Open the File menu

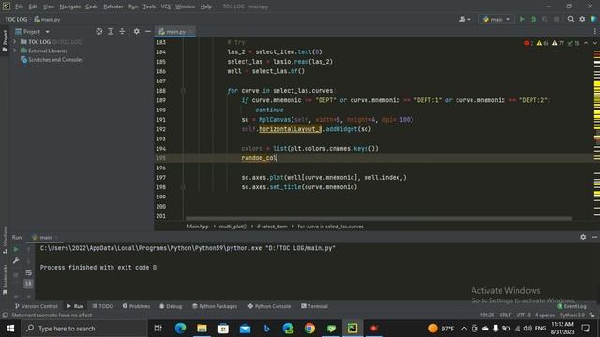tap(19, 7)
